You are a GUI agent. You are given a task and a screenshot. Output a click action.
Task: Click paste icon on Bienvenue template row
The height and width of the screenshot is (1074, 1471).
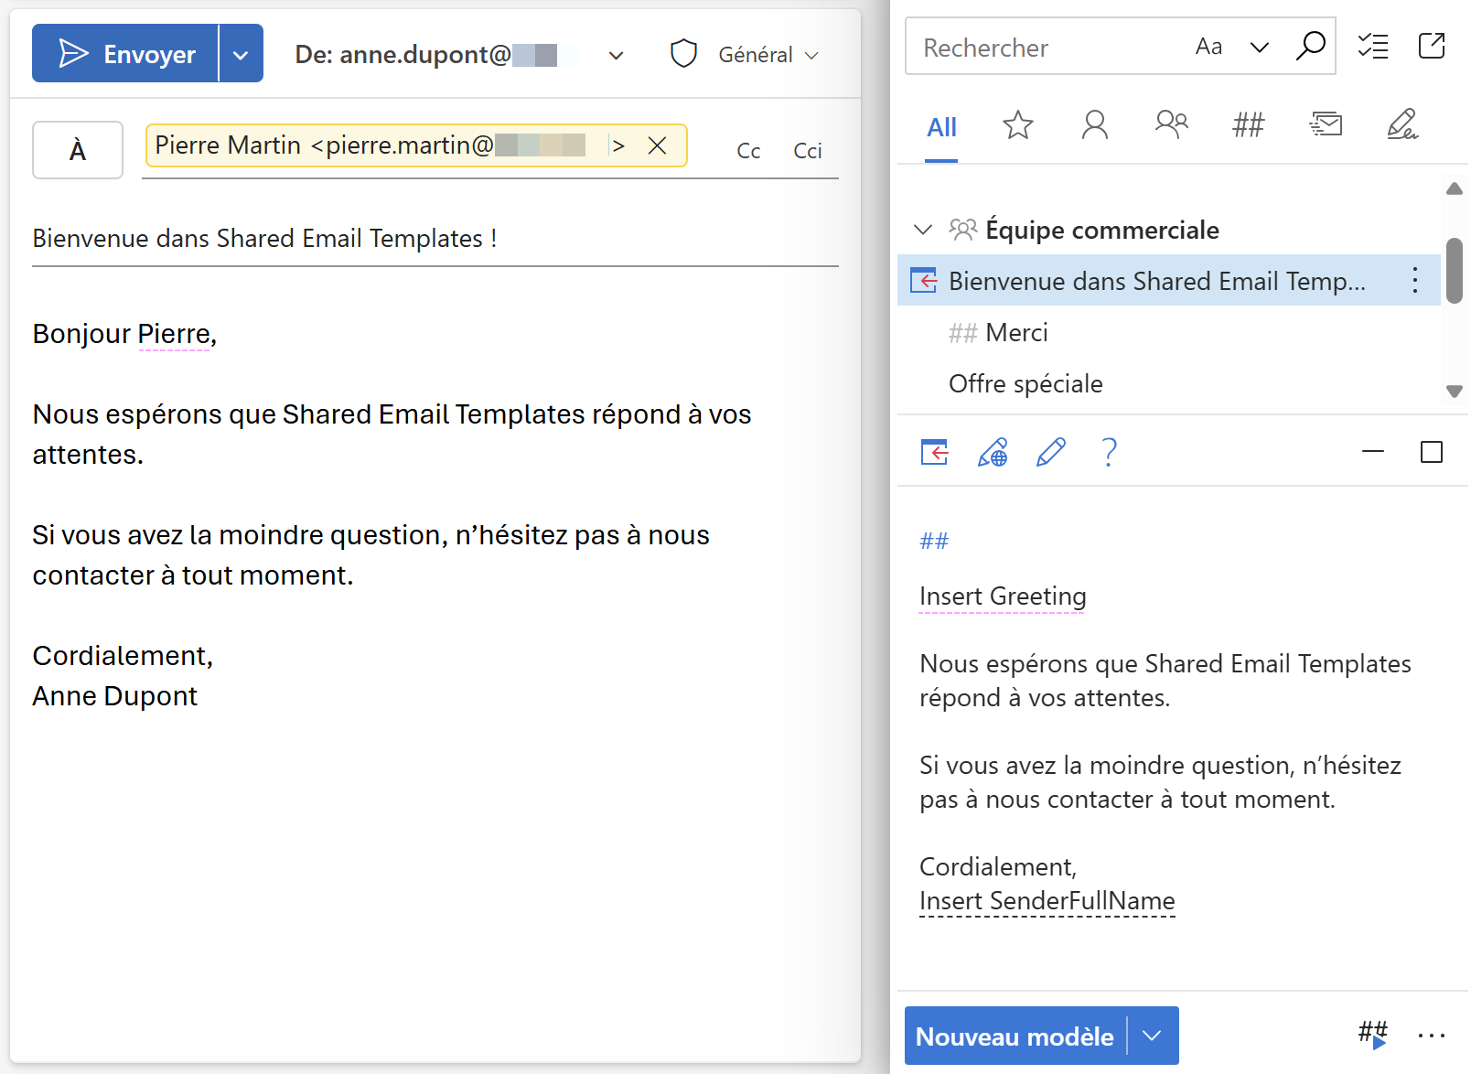924,280
